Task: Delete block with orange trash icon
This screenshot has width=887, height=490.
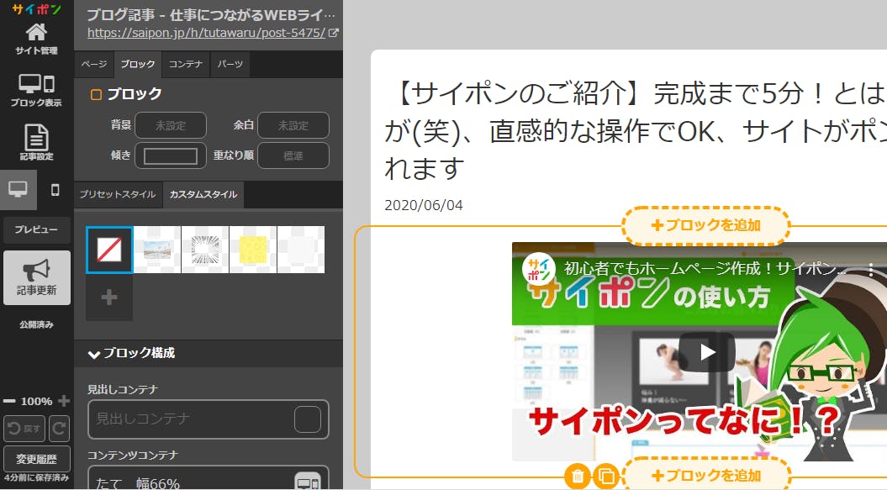Action: (578, 477)
